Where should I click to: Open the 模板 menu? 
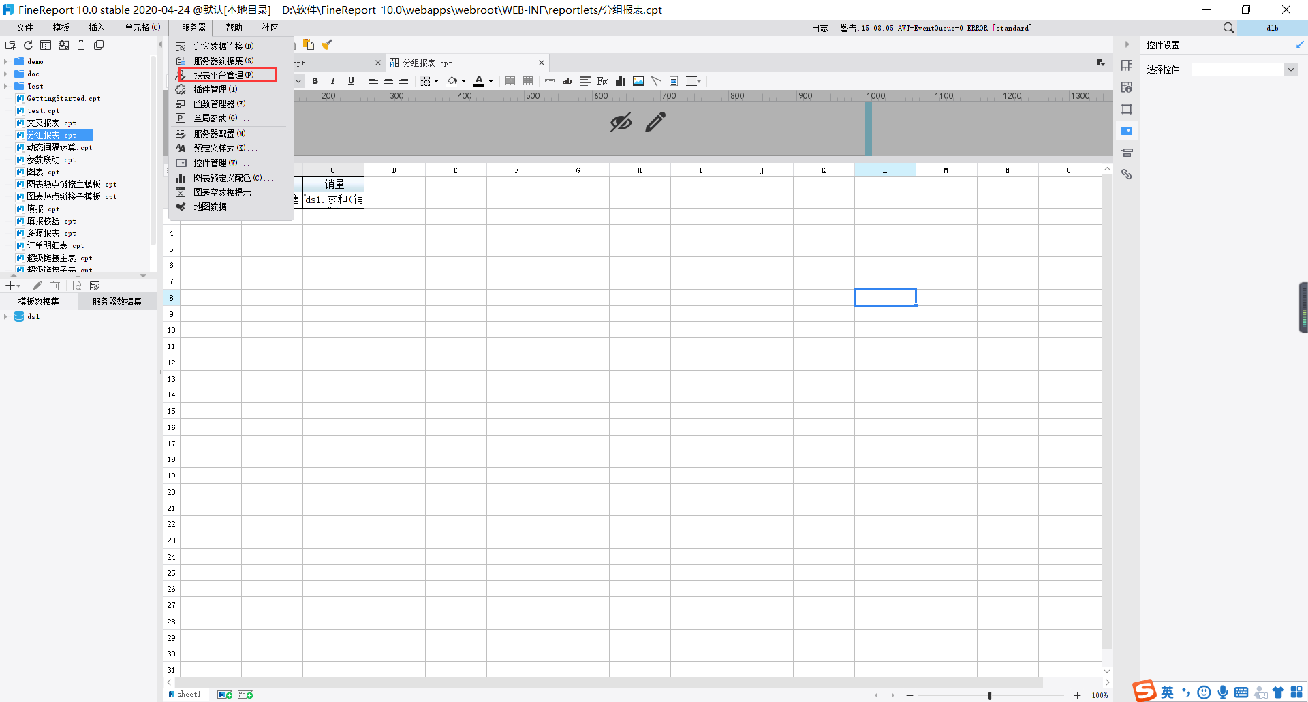click(x=61, y=27)
